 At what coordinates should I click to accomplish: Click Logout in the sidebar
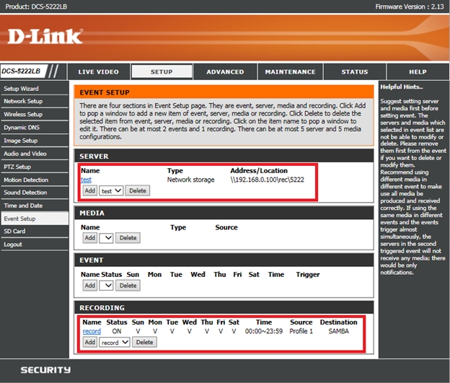click(x=13, y=245)
